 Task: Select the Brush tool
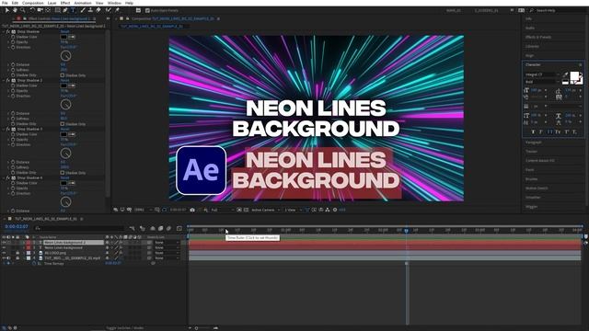[x=83, y=10]
